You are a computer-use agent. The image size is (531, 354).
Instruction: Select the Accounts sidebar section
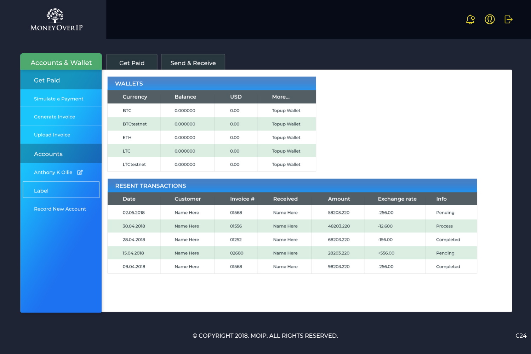61,154
